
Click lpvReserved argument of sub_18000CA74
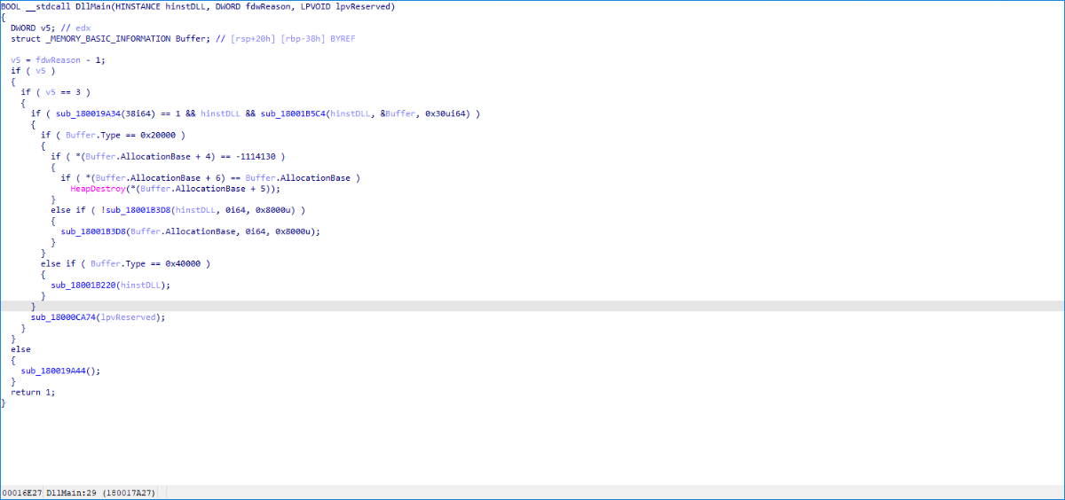pos(128,316)
